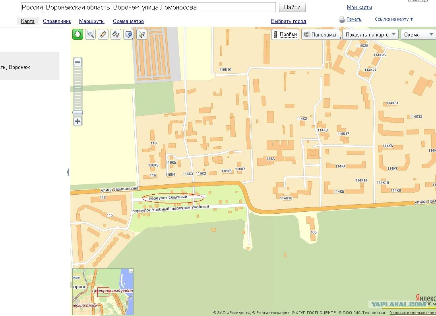The width and height of the screenshot is (436, 316).
Task: Click building label 114К25
Action: [362, 46]
